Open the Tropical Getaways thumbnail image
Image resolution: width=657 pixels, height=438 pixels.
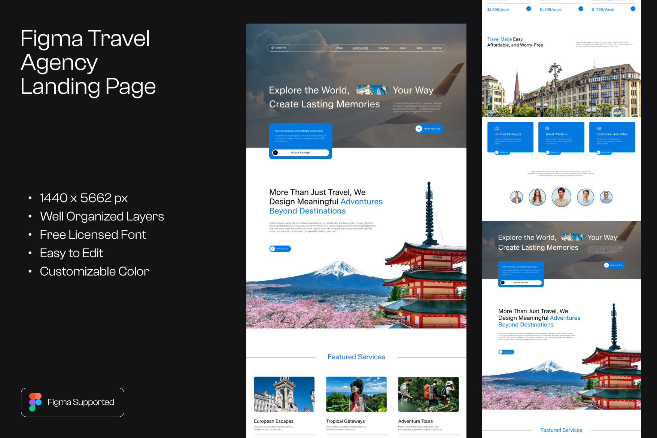point(356,394)
